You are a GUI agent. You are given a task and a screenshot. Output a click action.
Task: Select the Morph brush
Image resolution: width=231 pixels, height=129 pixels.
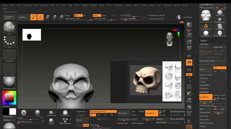51,121
